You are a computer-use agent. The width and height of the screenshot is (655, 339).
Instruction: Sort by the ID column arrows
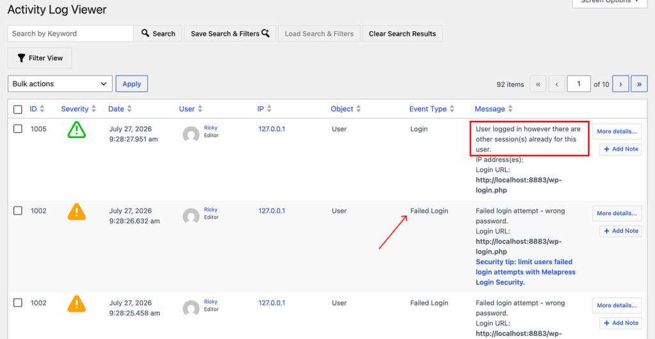pos(42,109)
